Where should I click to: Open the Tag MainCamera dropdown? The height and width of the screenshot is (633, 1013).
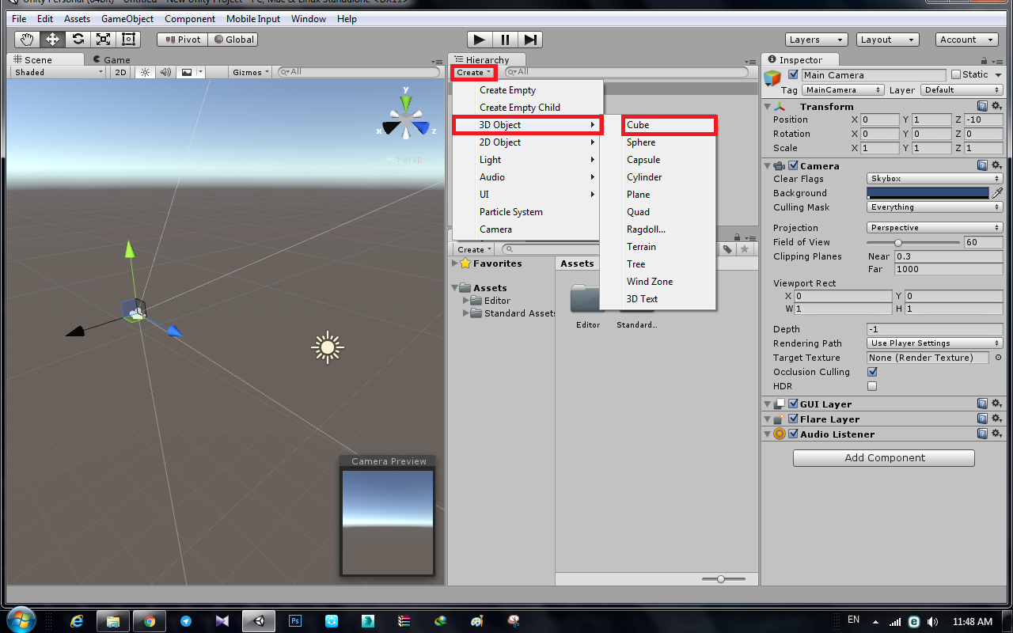843,90
